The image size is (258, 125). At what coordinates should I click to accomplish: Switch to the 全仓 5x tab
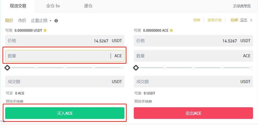point(53,6)
